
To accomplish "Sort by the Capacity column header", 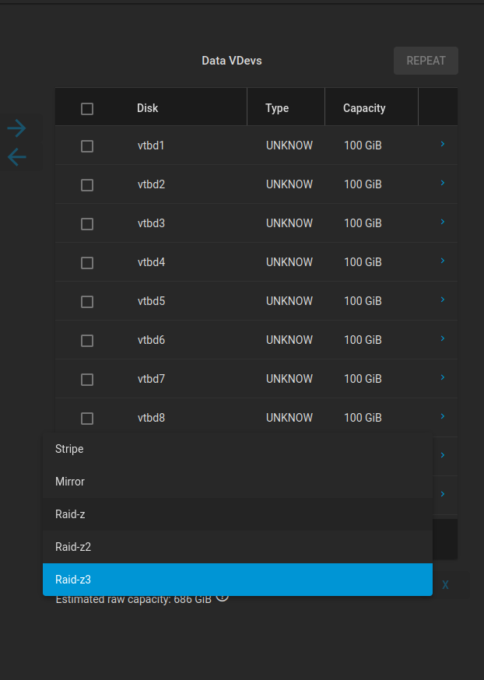I will [364, 108].
